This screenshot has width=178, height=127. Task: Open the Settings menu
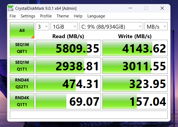coord(28,16)
